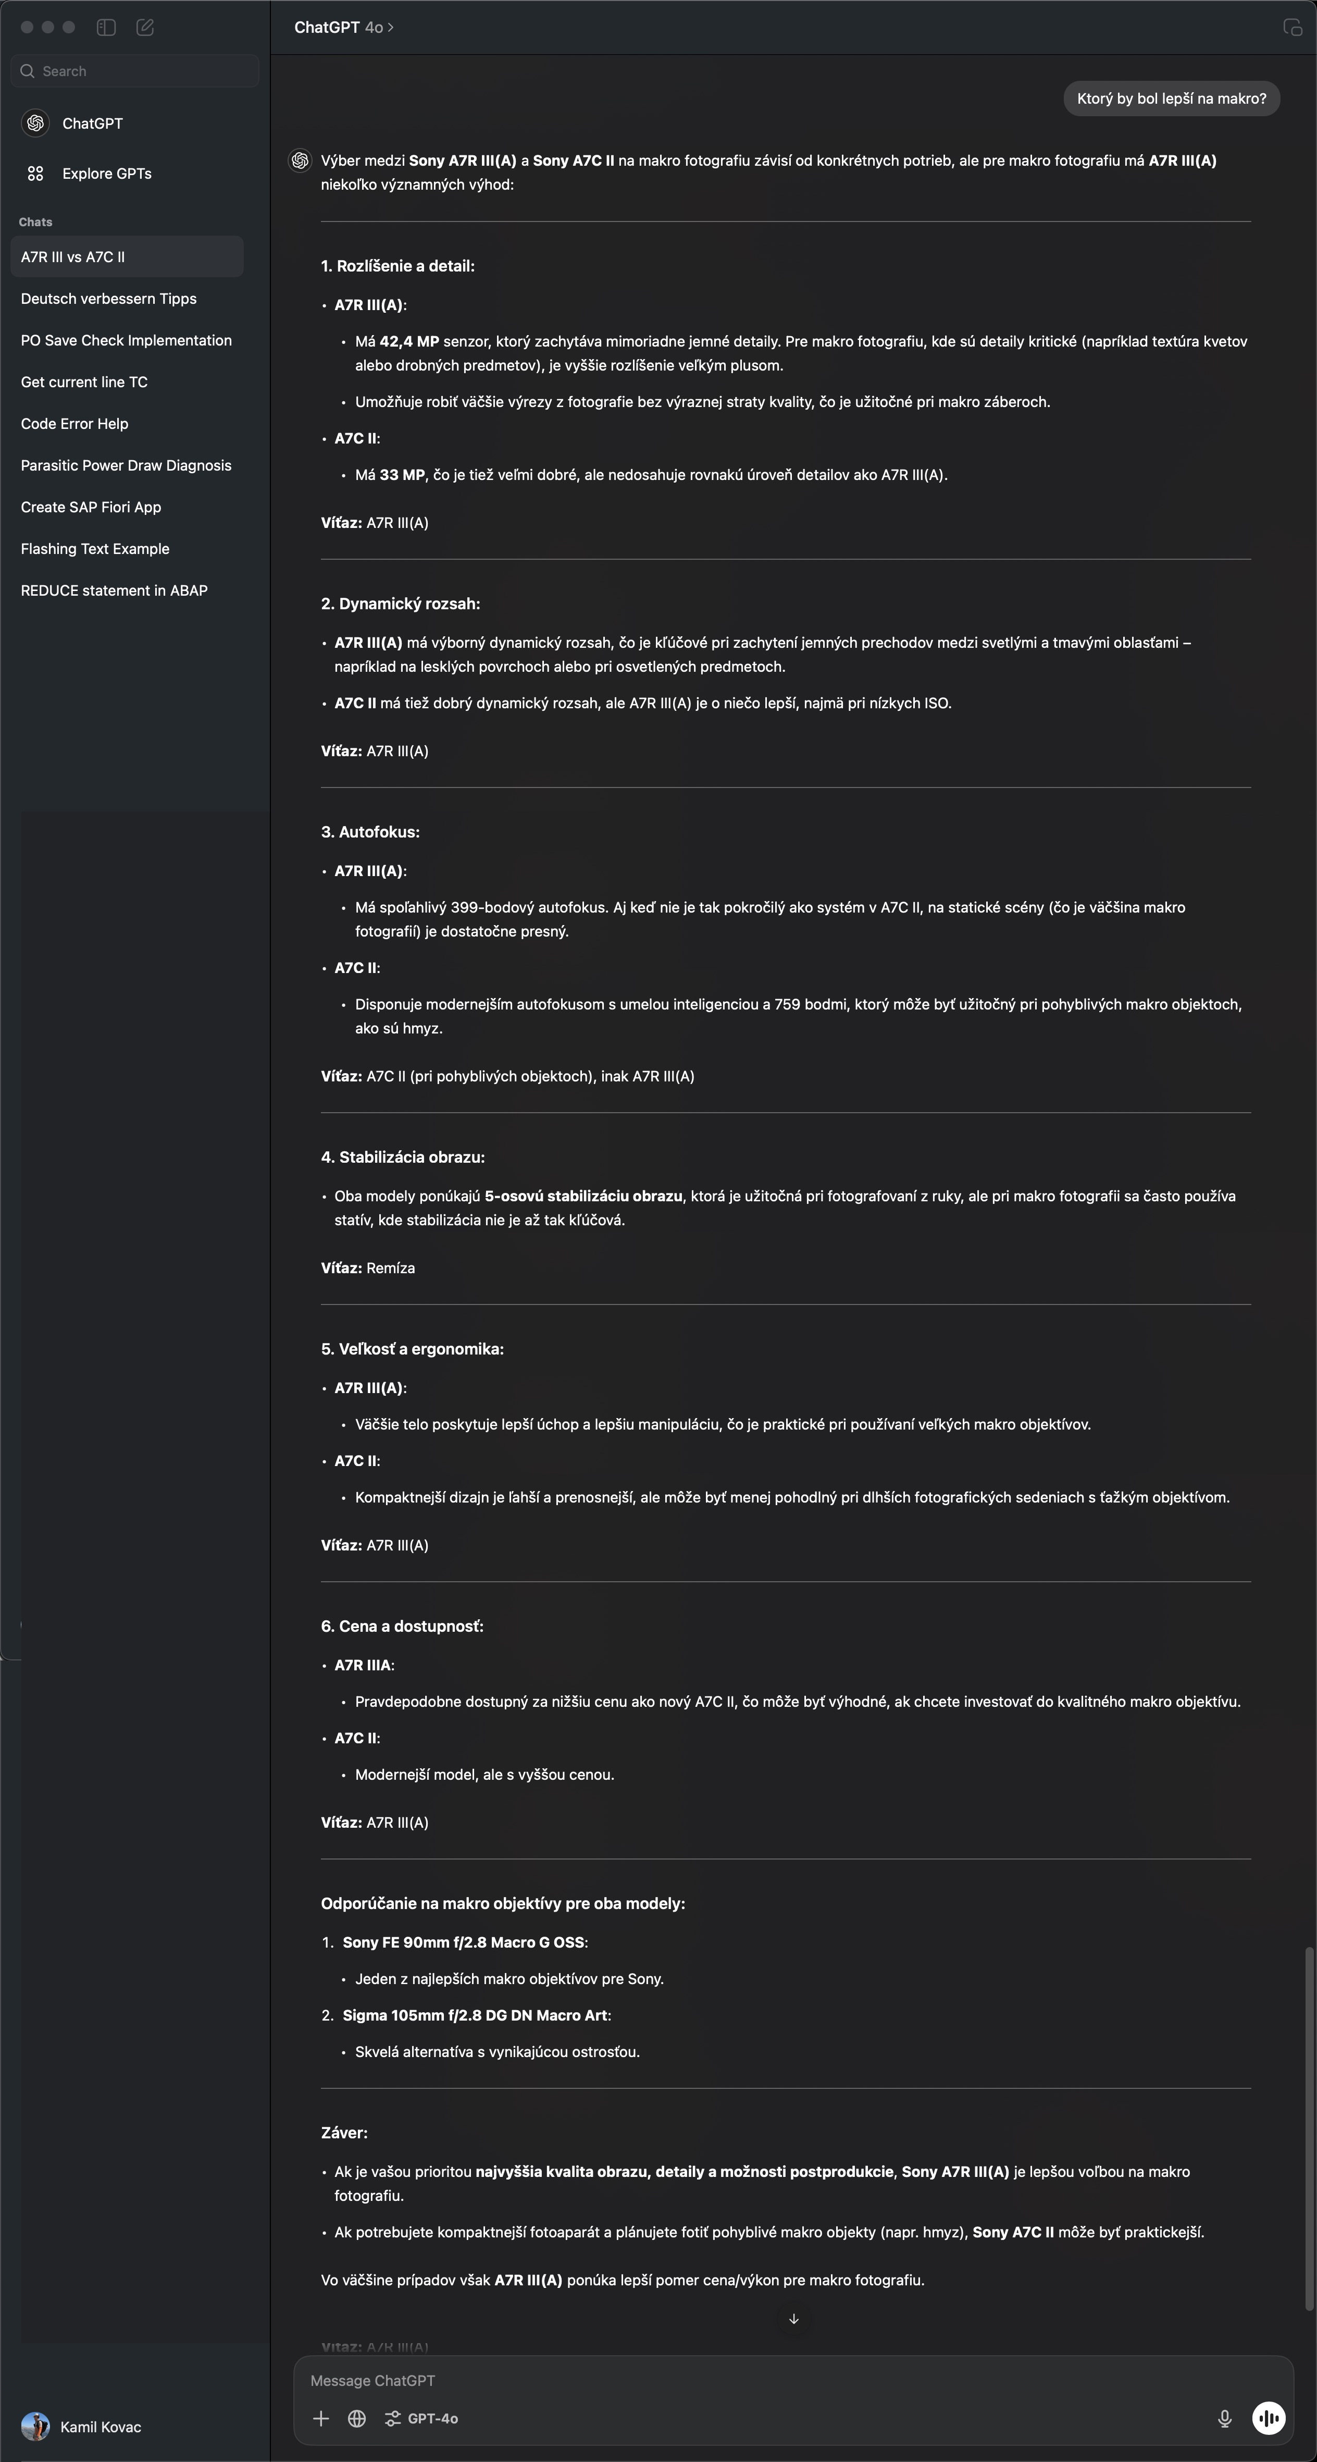Click the Search field in sidebar
The width and height of the screenshot is (1317, 2462).
134,71
